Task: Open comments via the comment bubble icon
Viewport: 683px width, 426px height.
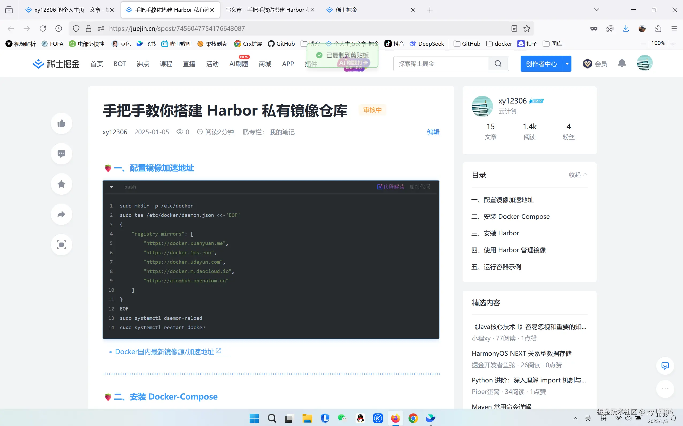Action: (61, 153)
